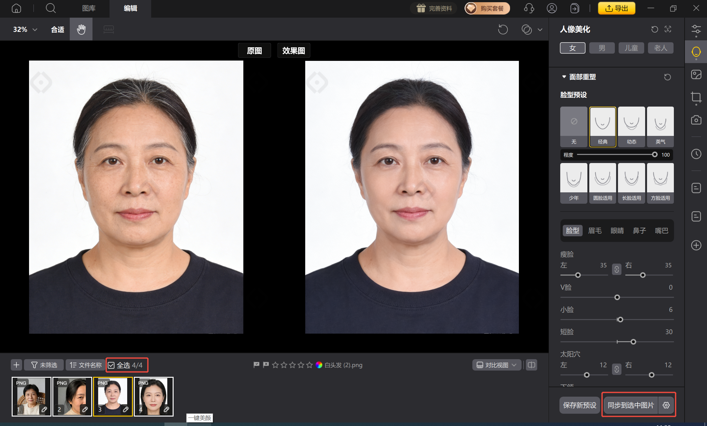Screen dimensions: 707x426
Task: Enable split compare view icon next to 对比视图
Action: 531,365
